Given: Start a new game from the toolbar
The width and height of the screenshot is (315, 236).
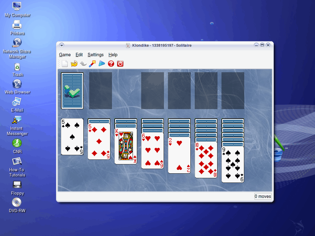Looking at the screenshot, I should pos(65,64).
